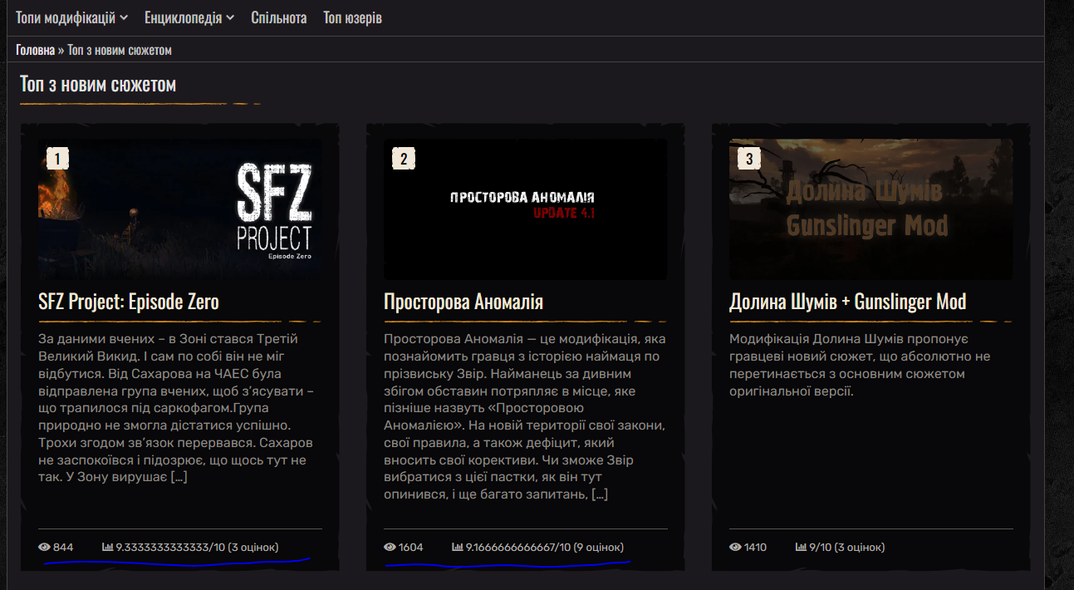Click the view count 1604
Viewport: 1074px width, 590px height.
coord(411,548)
